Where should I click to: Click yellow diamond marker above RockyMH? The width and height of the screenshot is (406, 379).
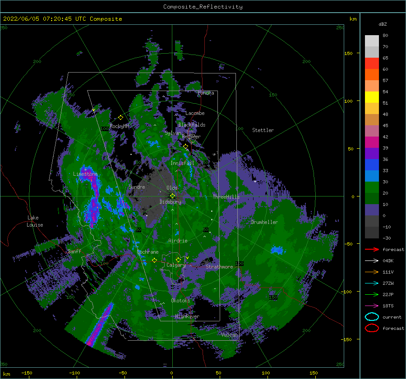120,118
